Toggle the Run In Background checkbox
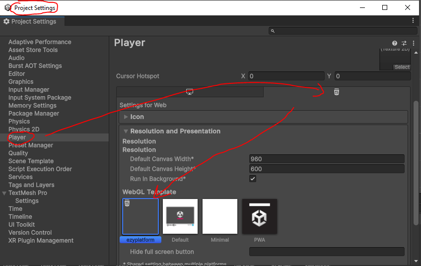421x266 pixels. [253, 179]
